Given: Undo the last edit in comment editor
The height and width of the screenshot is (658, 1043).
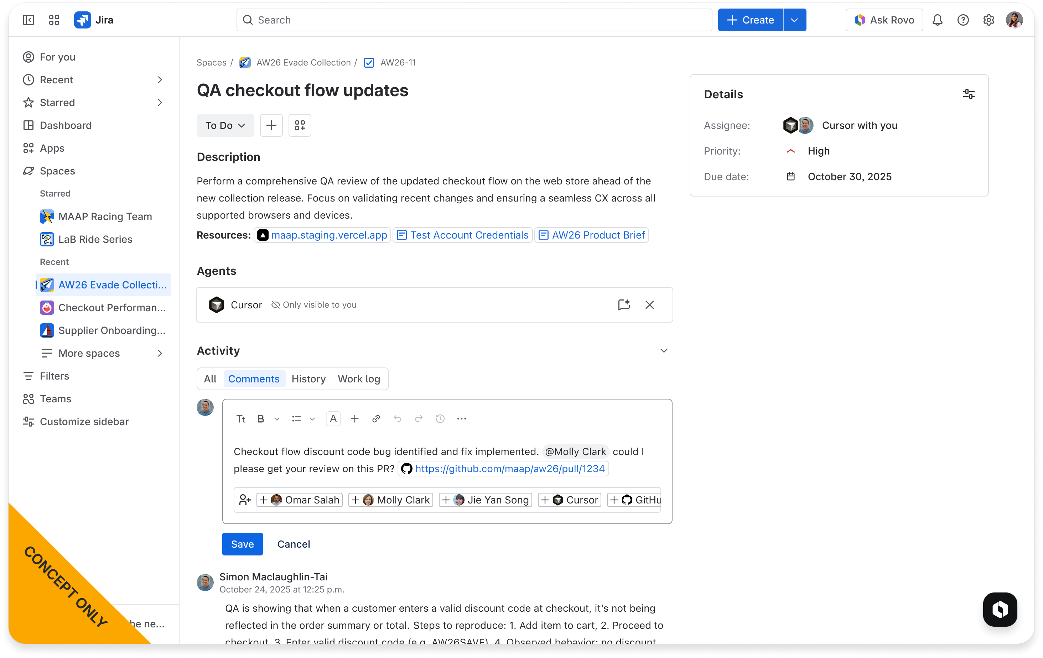Looking at the screenshot, I should tap(397, 419).
